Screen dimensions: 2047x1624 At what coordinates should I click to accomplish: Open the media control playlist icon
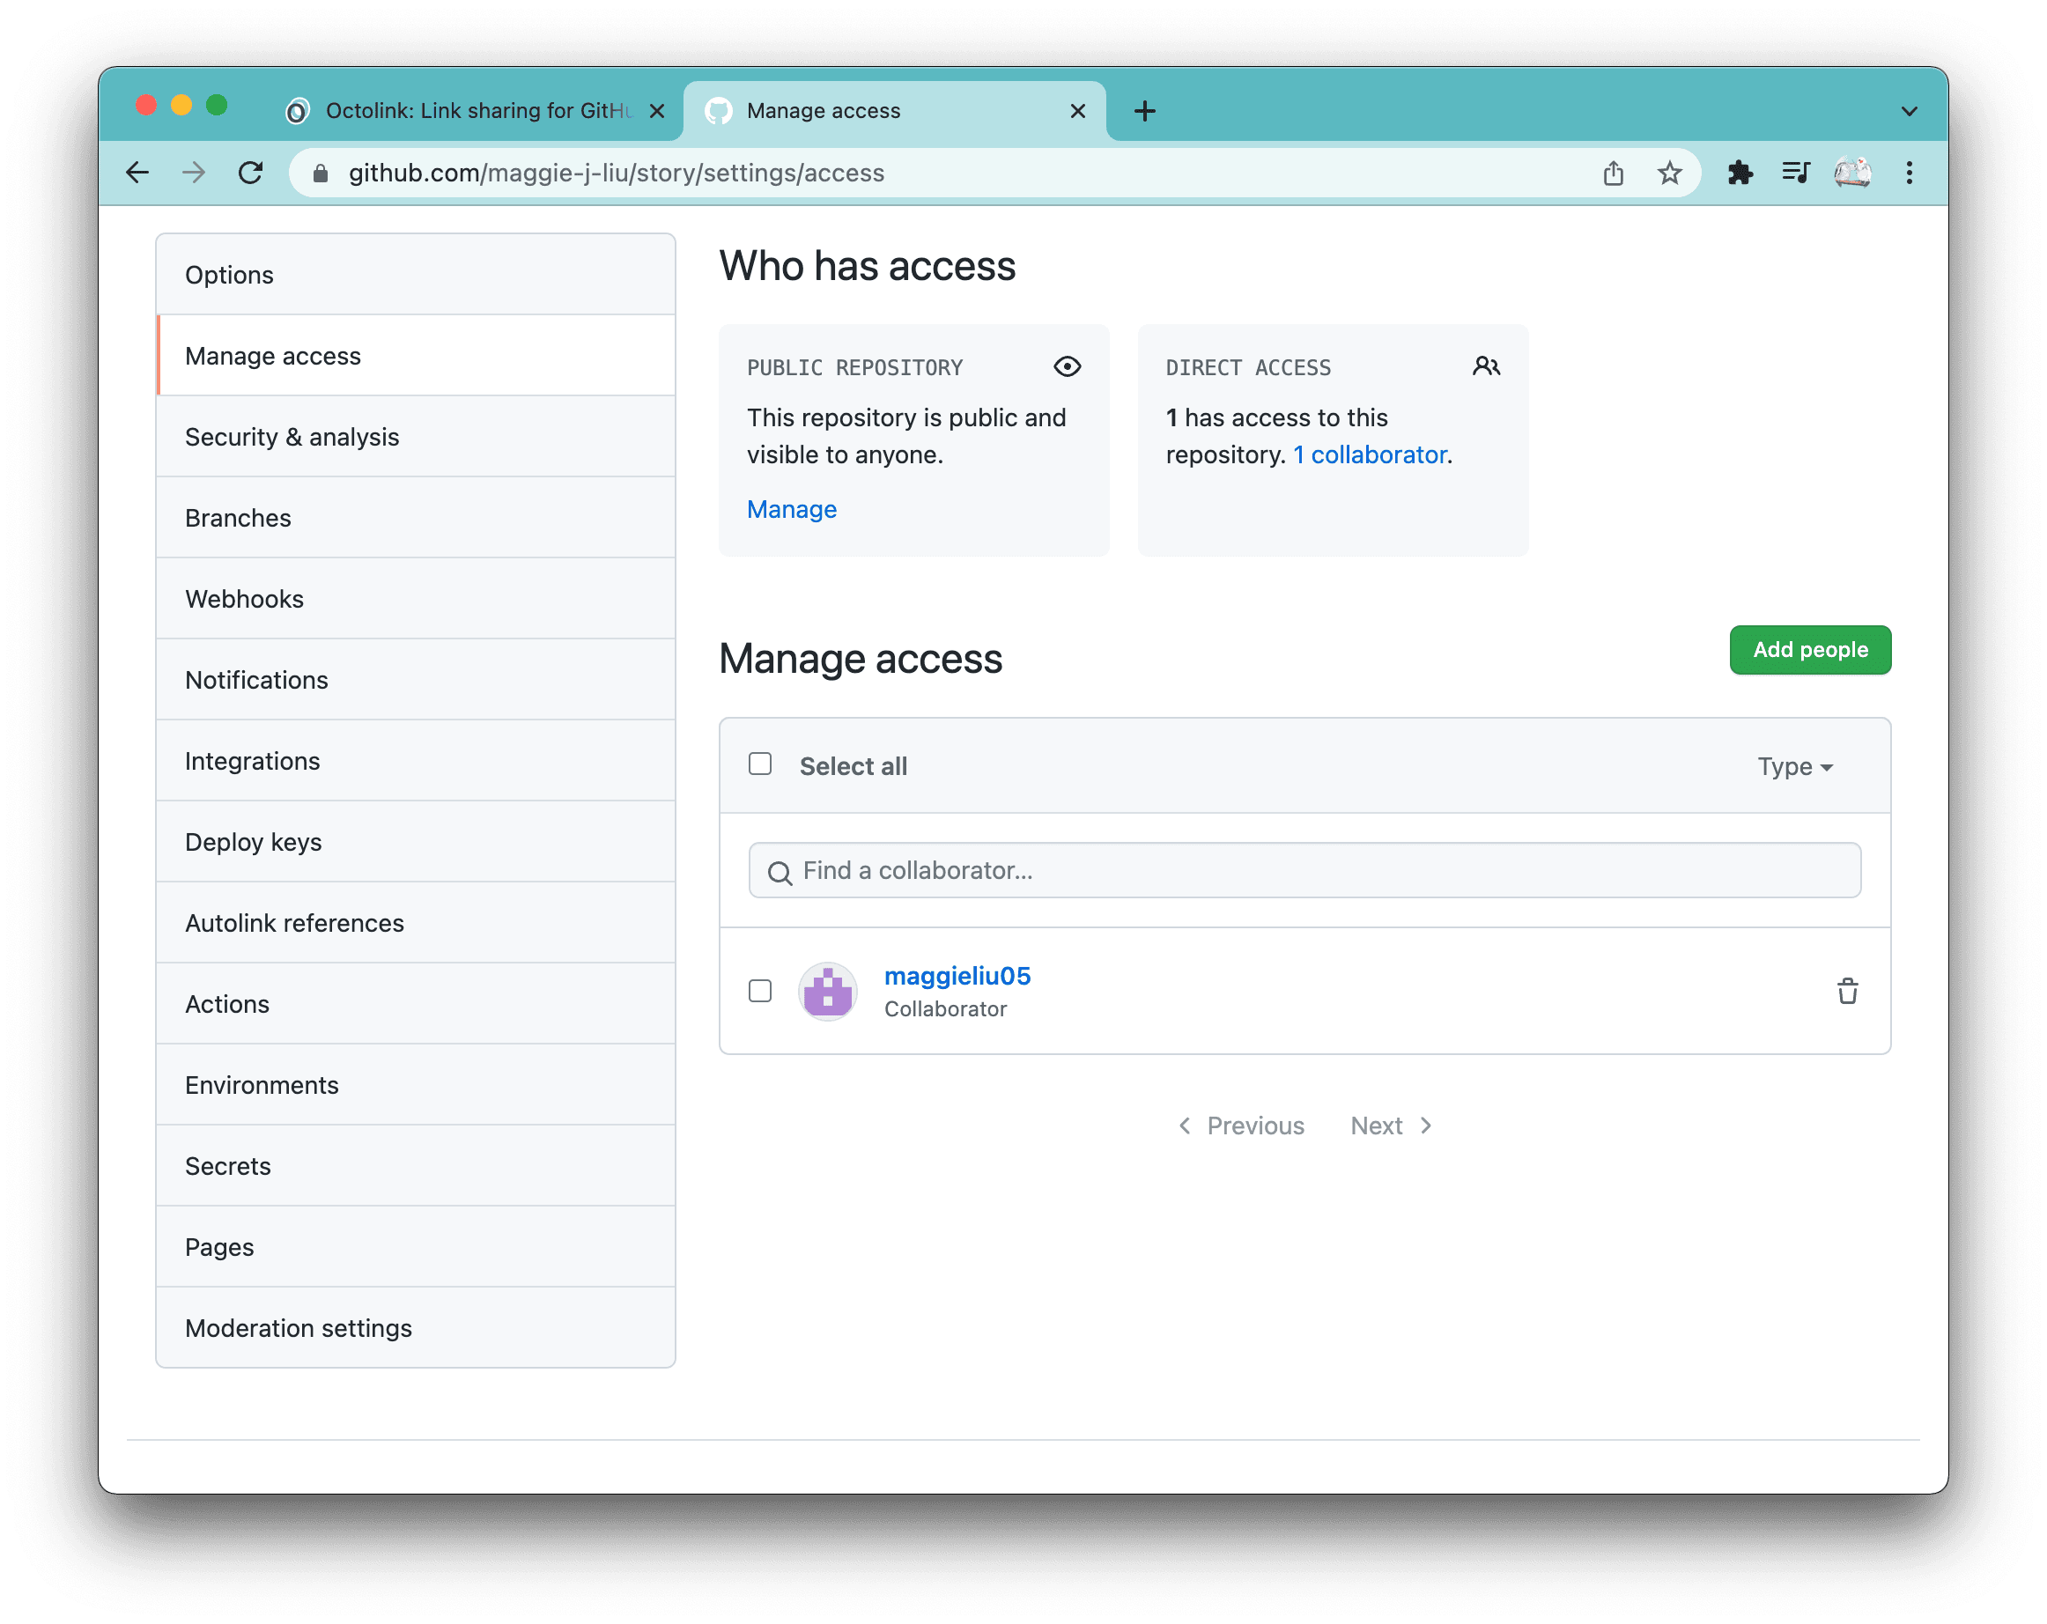(x=1795, y=173)
